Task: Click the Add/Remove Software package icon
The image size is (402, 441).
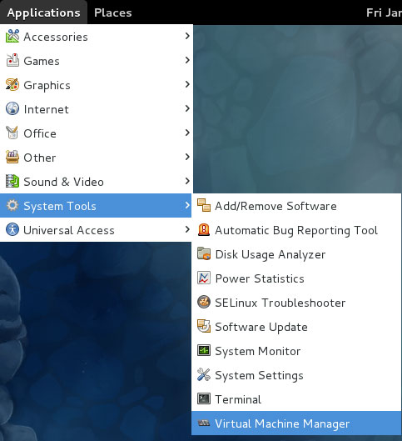Action: tap(204, 206)
